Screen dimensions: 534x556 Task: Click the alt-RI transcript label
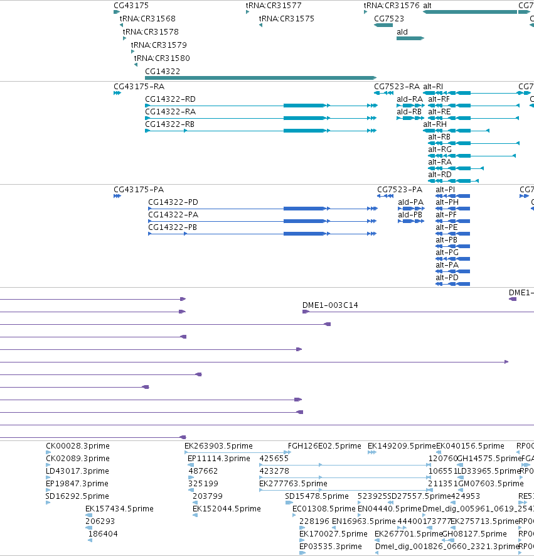(x=433, y=87)
